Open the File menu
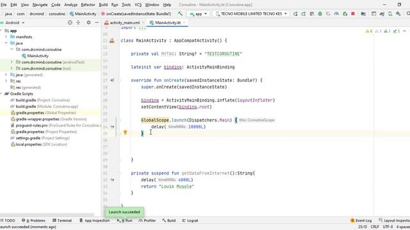The width and height of the screenshot is (410, 230). 3,4
